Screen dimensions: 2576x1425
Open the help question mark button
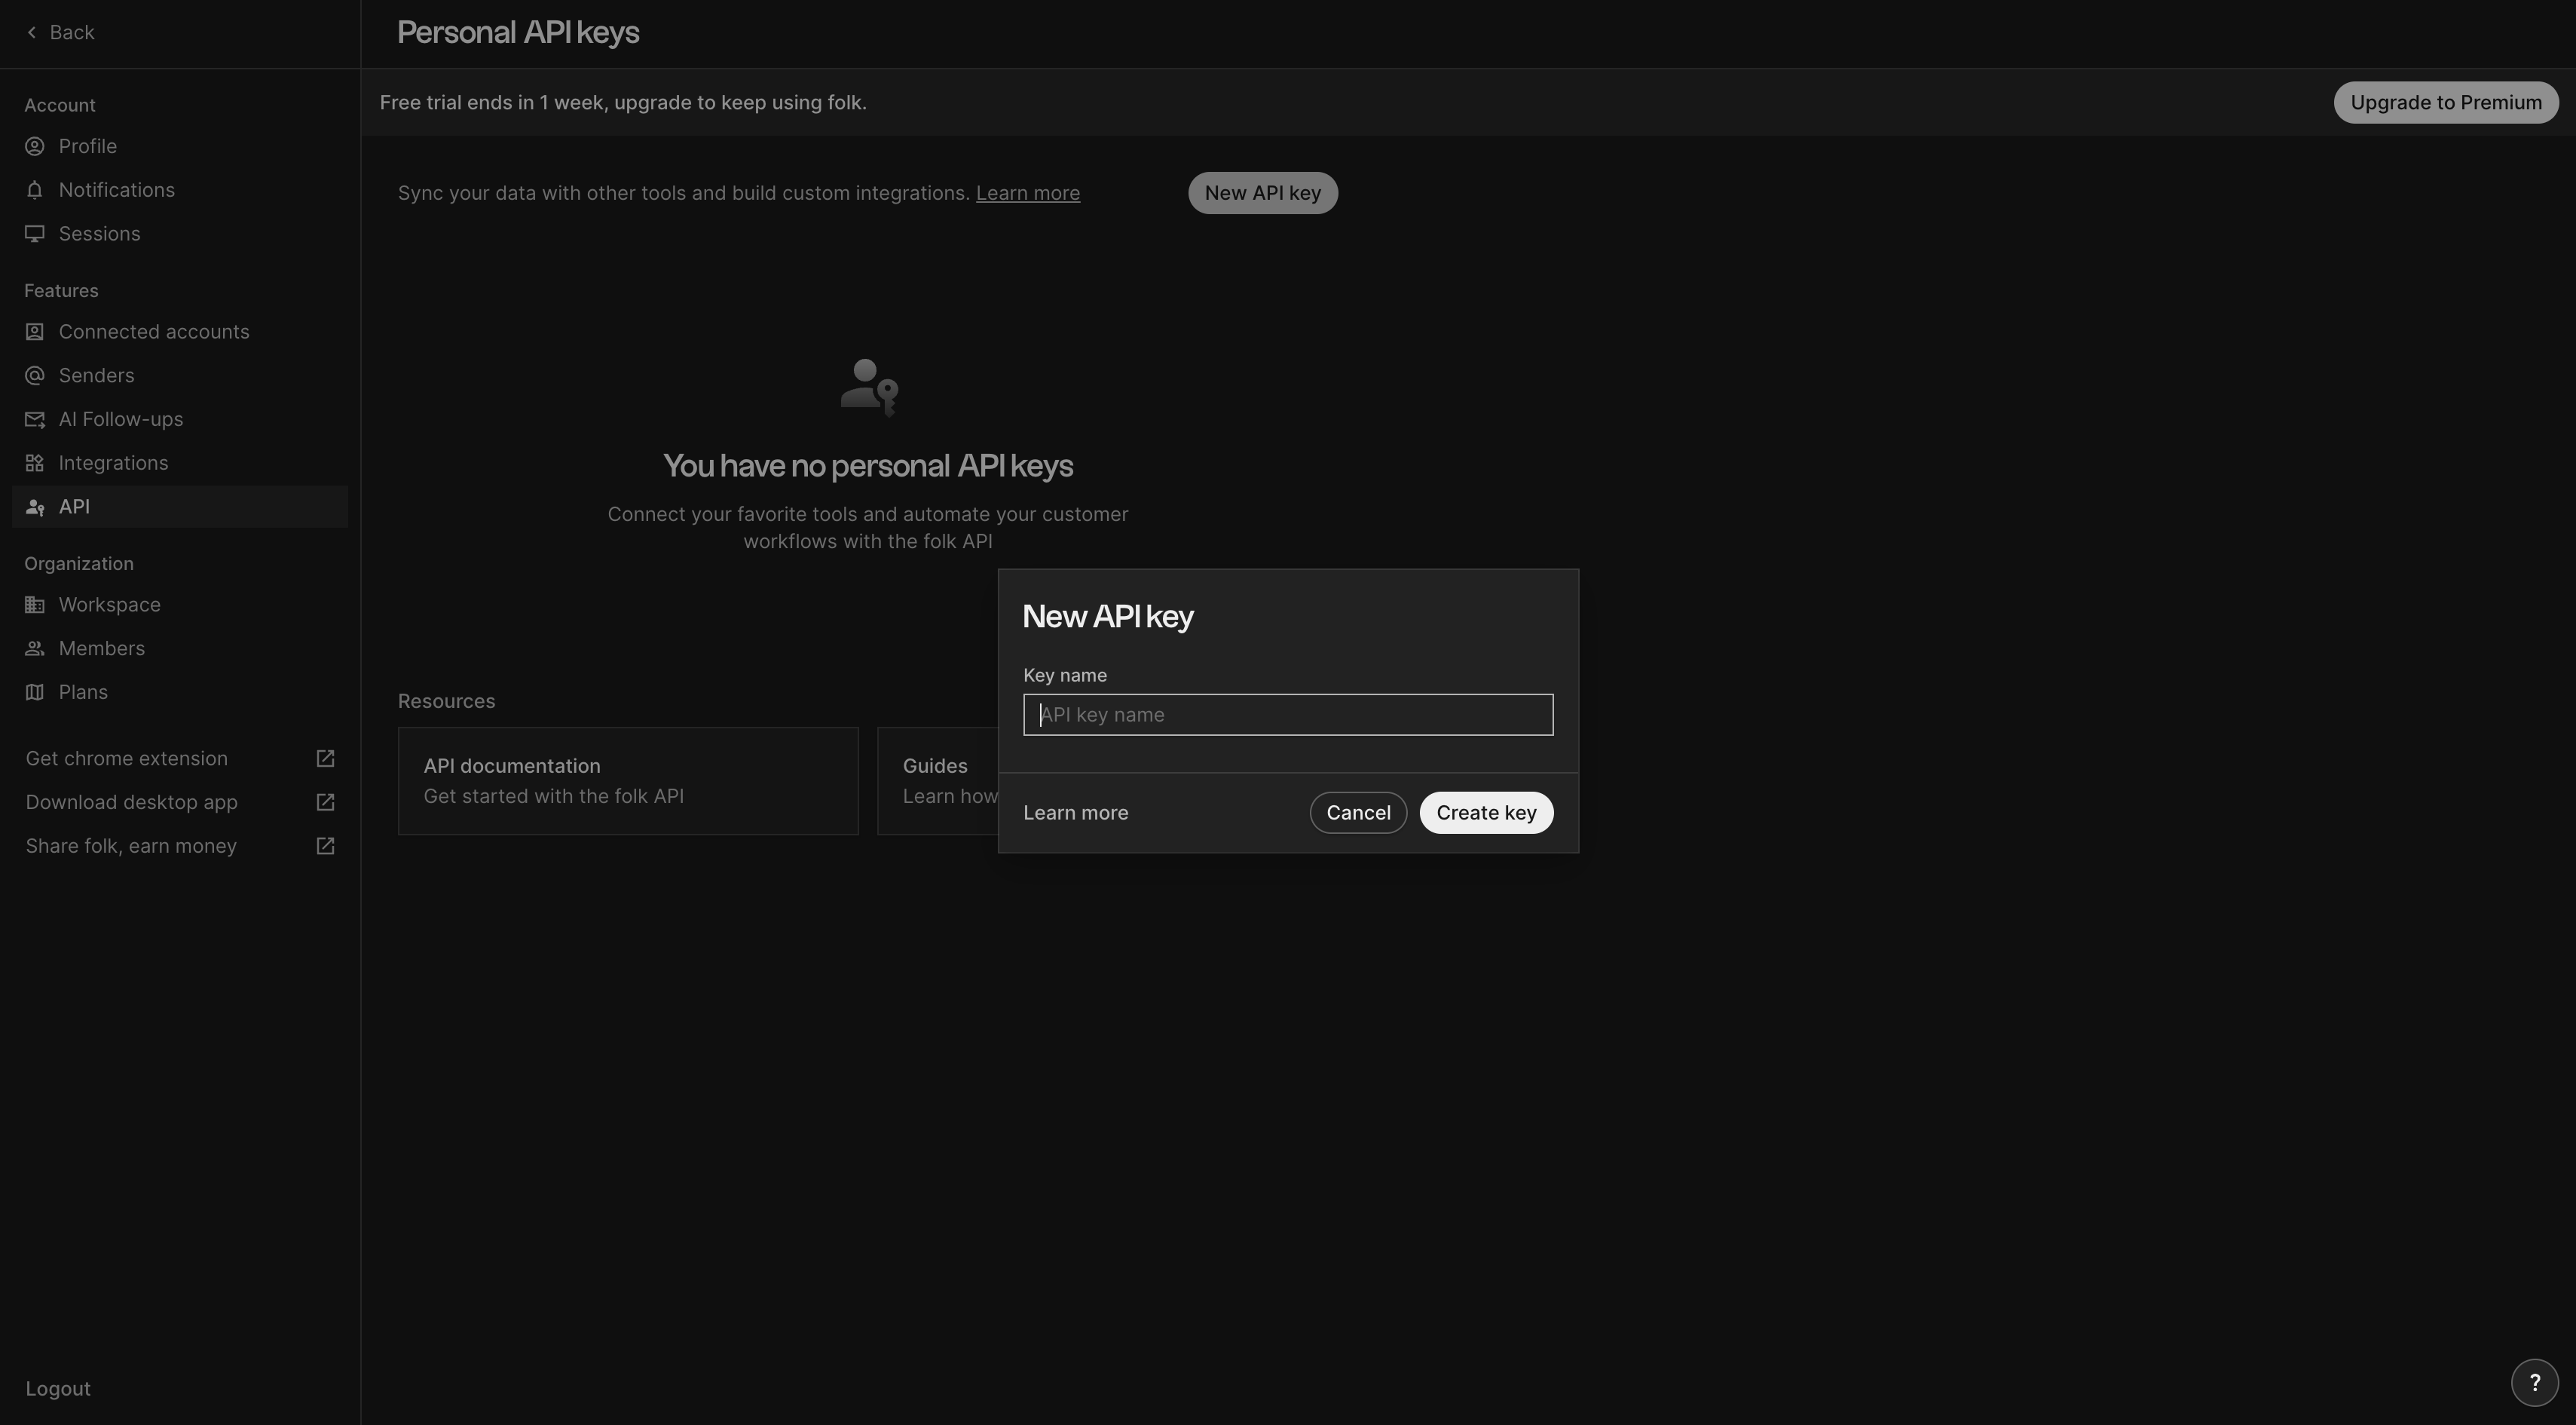(2534, 1382)
